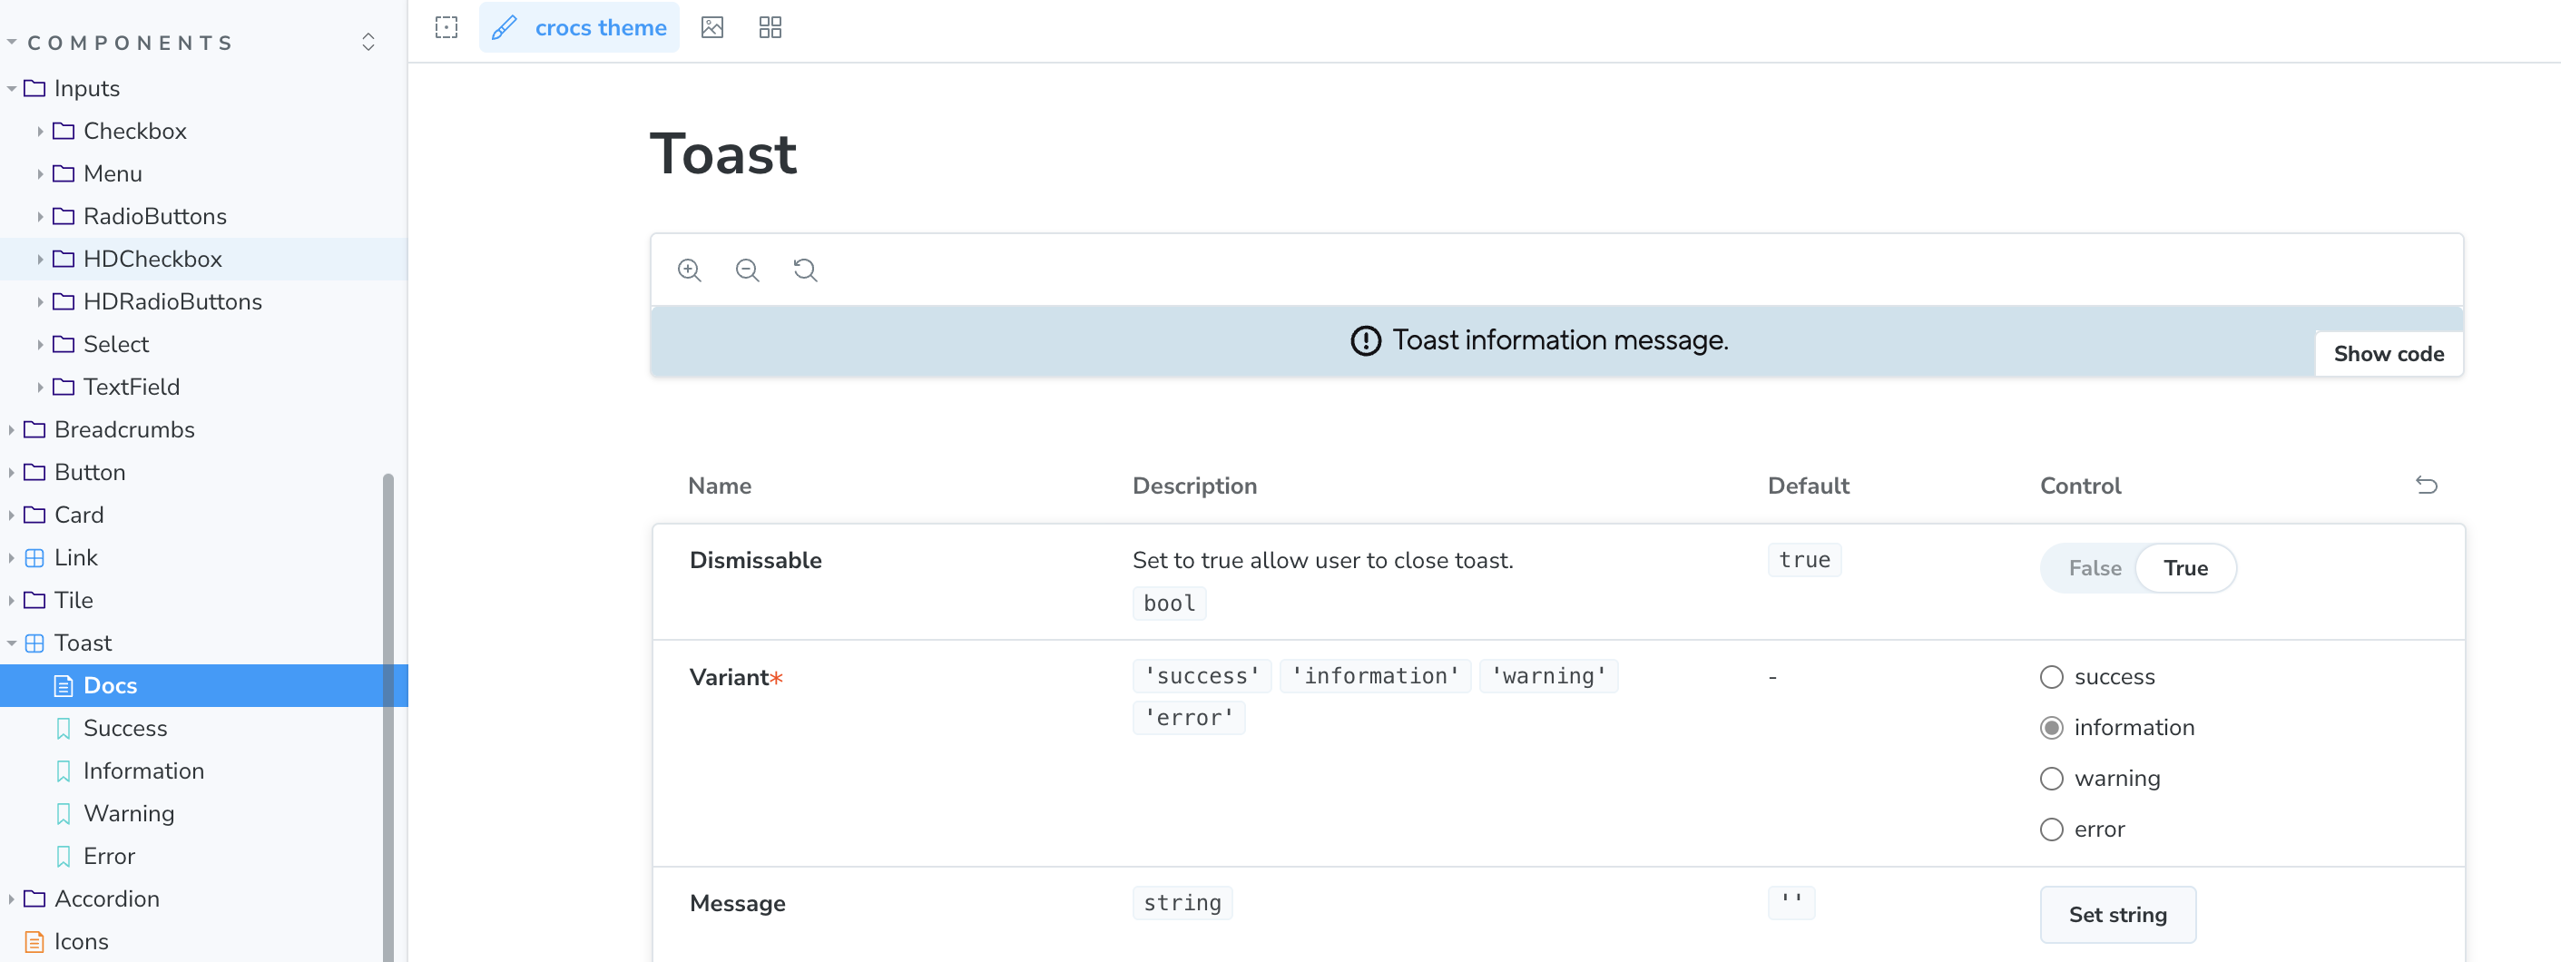Click Set string for Message
Image resolution: width=2561 pixels, height=962 pixels.
tap(2116, 914)
